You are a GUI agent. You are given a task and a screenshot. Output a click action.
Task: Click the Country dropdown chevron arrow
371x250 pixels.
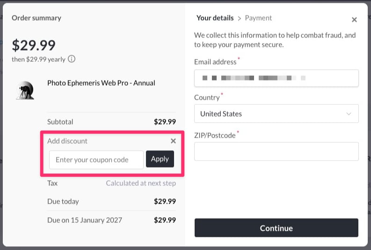[x=349, y=114]
